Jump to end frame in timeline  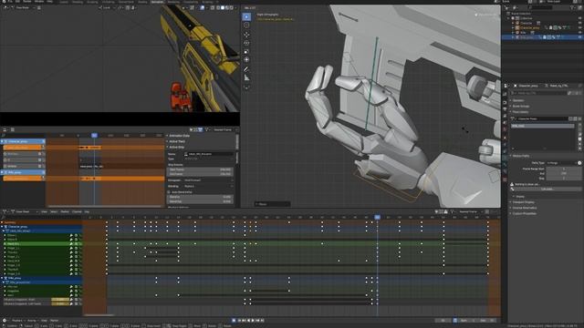(262, 320)
